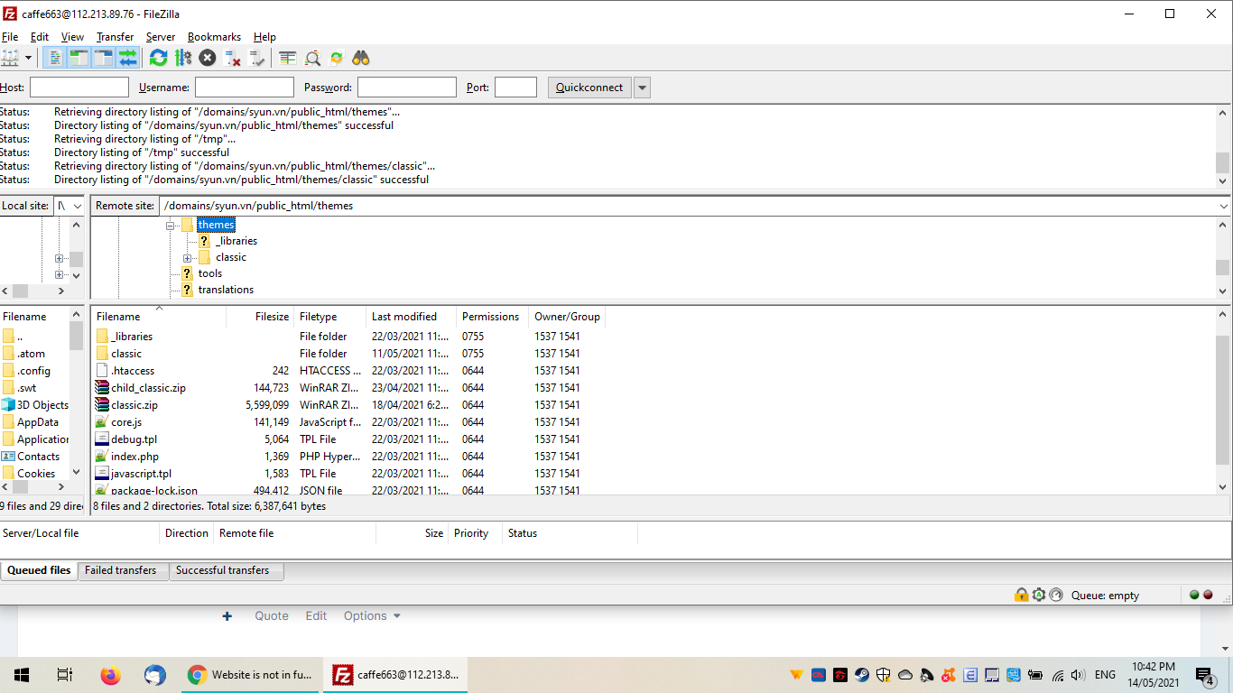Refresh the file and folder lists

(x=158, y=58)
